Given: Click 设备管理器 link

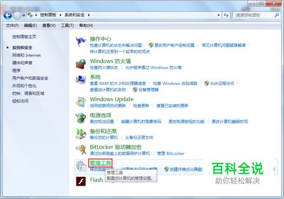Looking at the screenshot, I should pos(148,90).
